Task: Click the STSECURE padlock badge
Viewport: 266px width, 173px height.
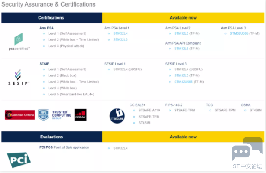Action: (117, 116)
